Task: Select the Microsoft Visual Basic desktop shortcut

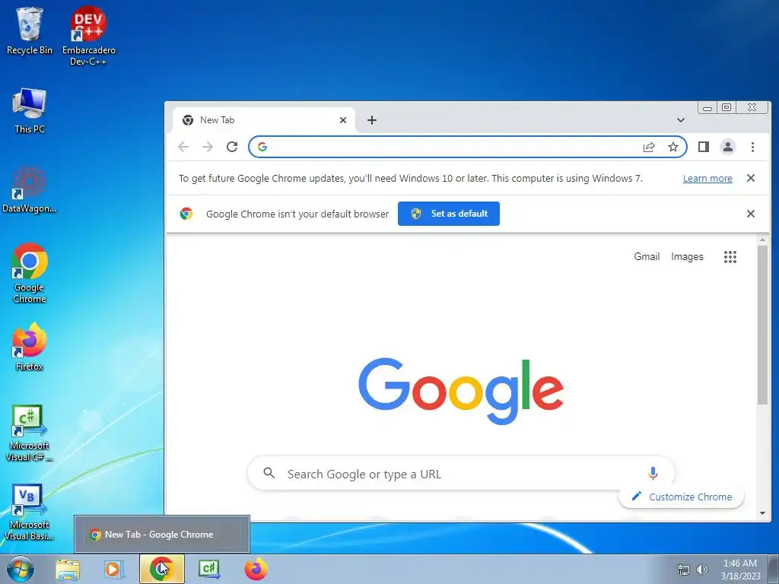Action: pyautogui.click(x=30, y=513)
